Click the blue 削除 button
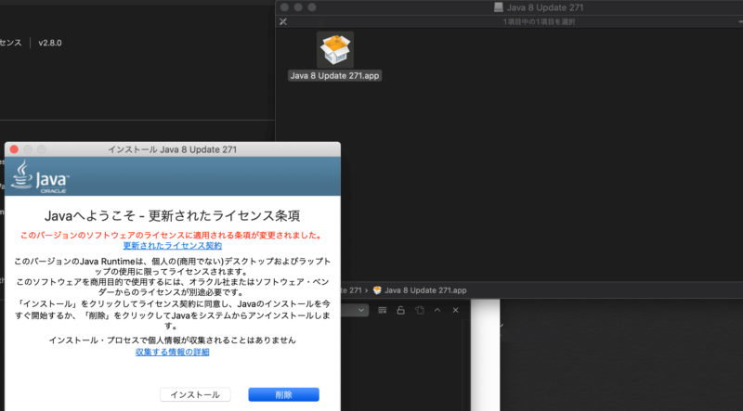This screenshot has height=411, width=743. (283, 394)
